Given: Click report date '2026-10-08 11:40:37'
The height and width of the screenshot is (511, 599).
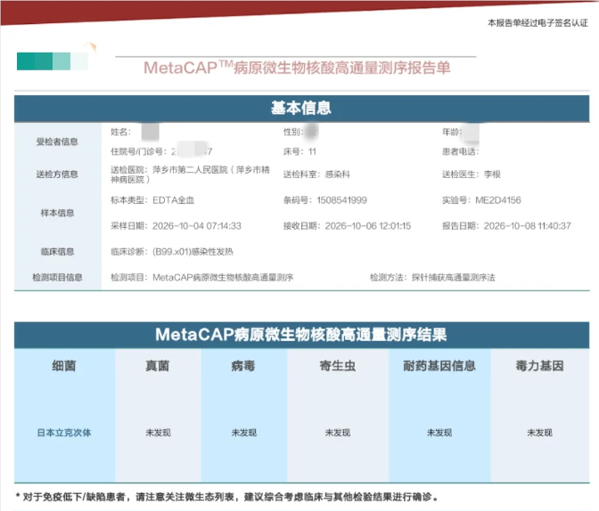Looking at the screenshot, I should click(x=528, y=226).
